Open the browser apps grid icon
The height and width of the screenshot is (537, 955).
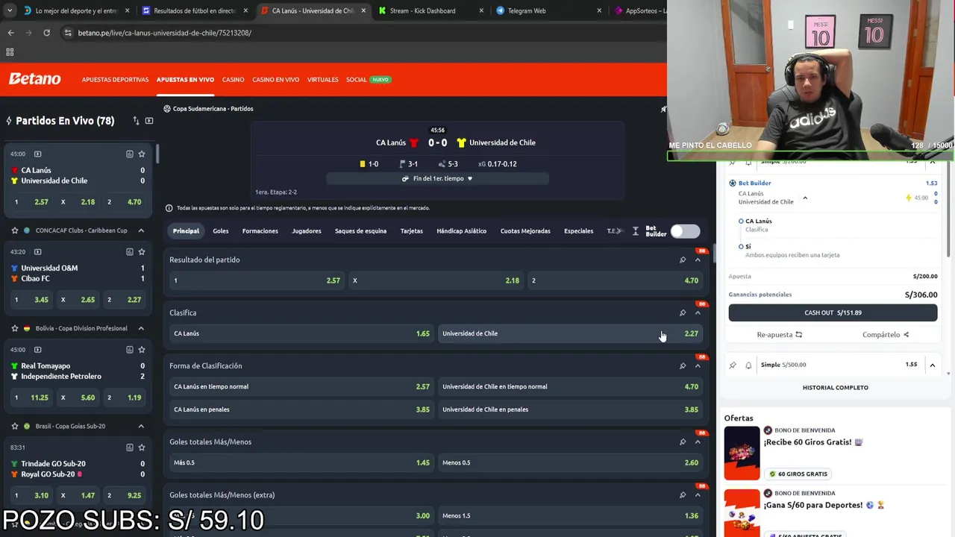click(x=10, y=52)
